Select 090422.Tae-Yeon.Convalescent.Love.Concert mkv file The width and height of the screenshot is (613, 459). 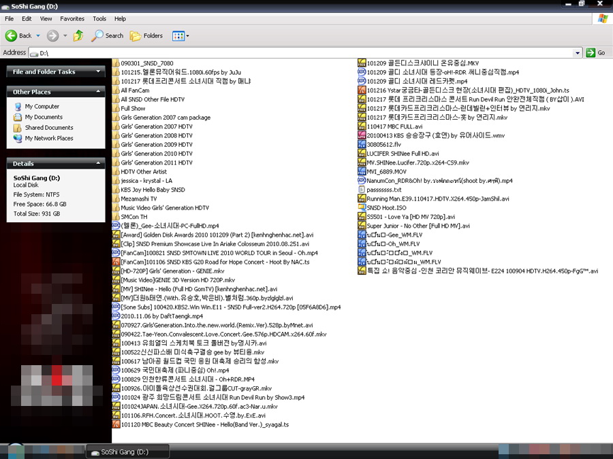click(x=223, y=334)
